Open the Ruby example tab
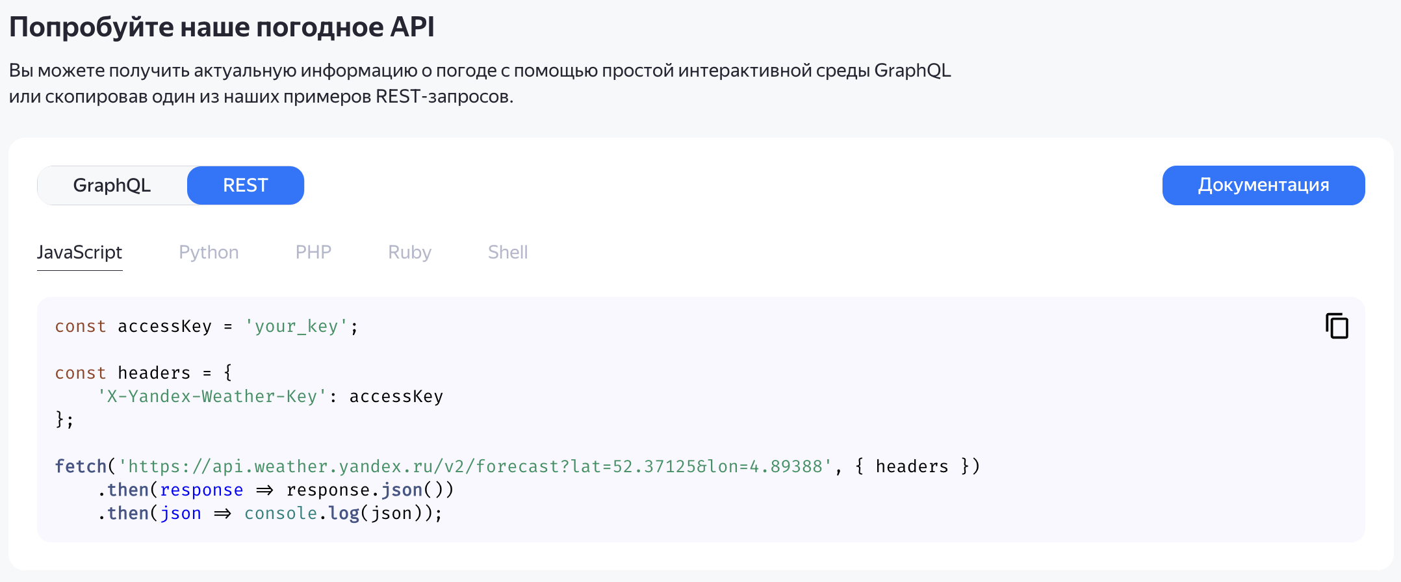1401x582 pixels. click(409, 252)
